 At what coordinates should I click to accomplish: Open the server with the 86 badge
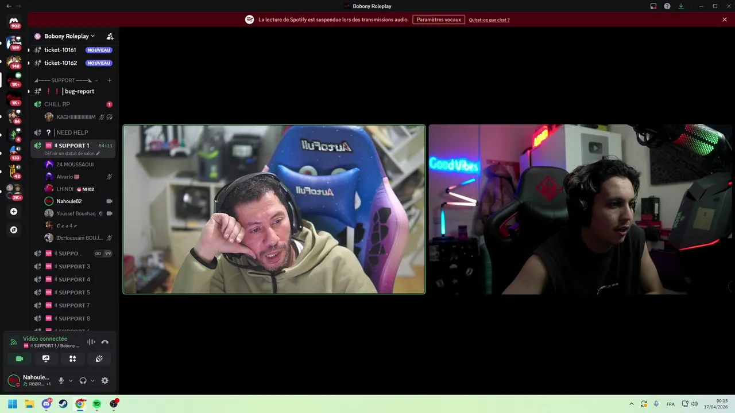coord(14,116)
